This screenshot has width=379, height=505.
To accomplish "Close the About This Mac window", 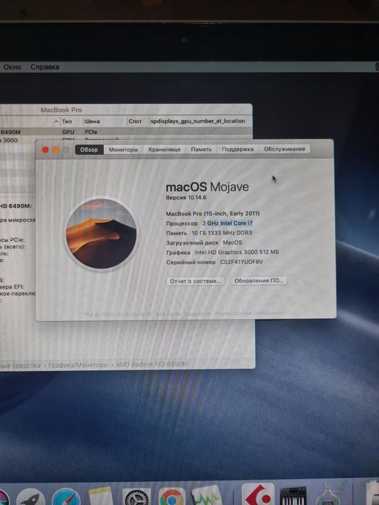I will [45, 150].
